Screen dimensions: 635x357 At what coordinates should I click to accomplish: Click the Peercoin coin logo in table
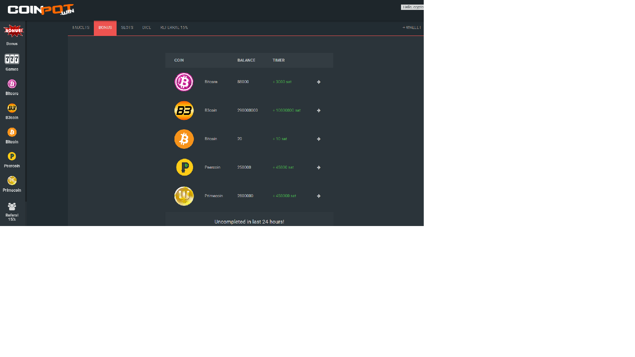point(184,167)
